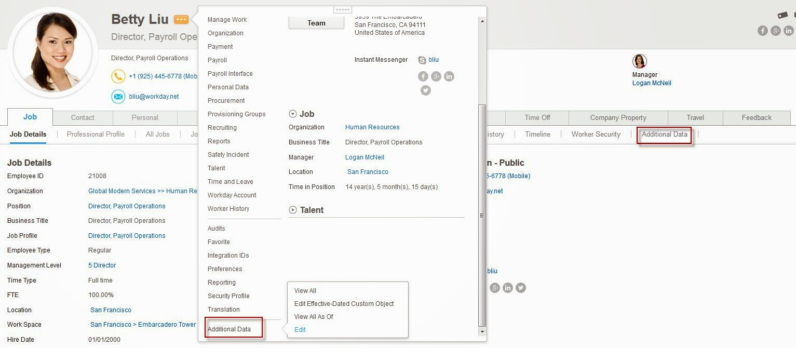Screen dimensions: 796x348
Task: Click the Facebook icon under Instant Messenger
Action: [x=423, y=76]
